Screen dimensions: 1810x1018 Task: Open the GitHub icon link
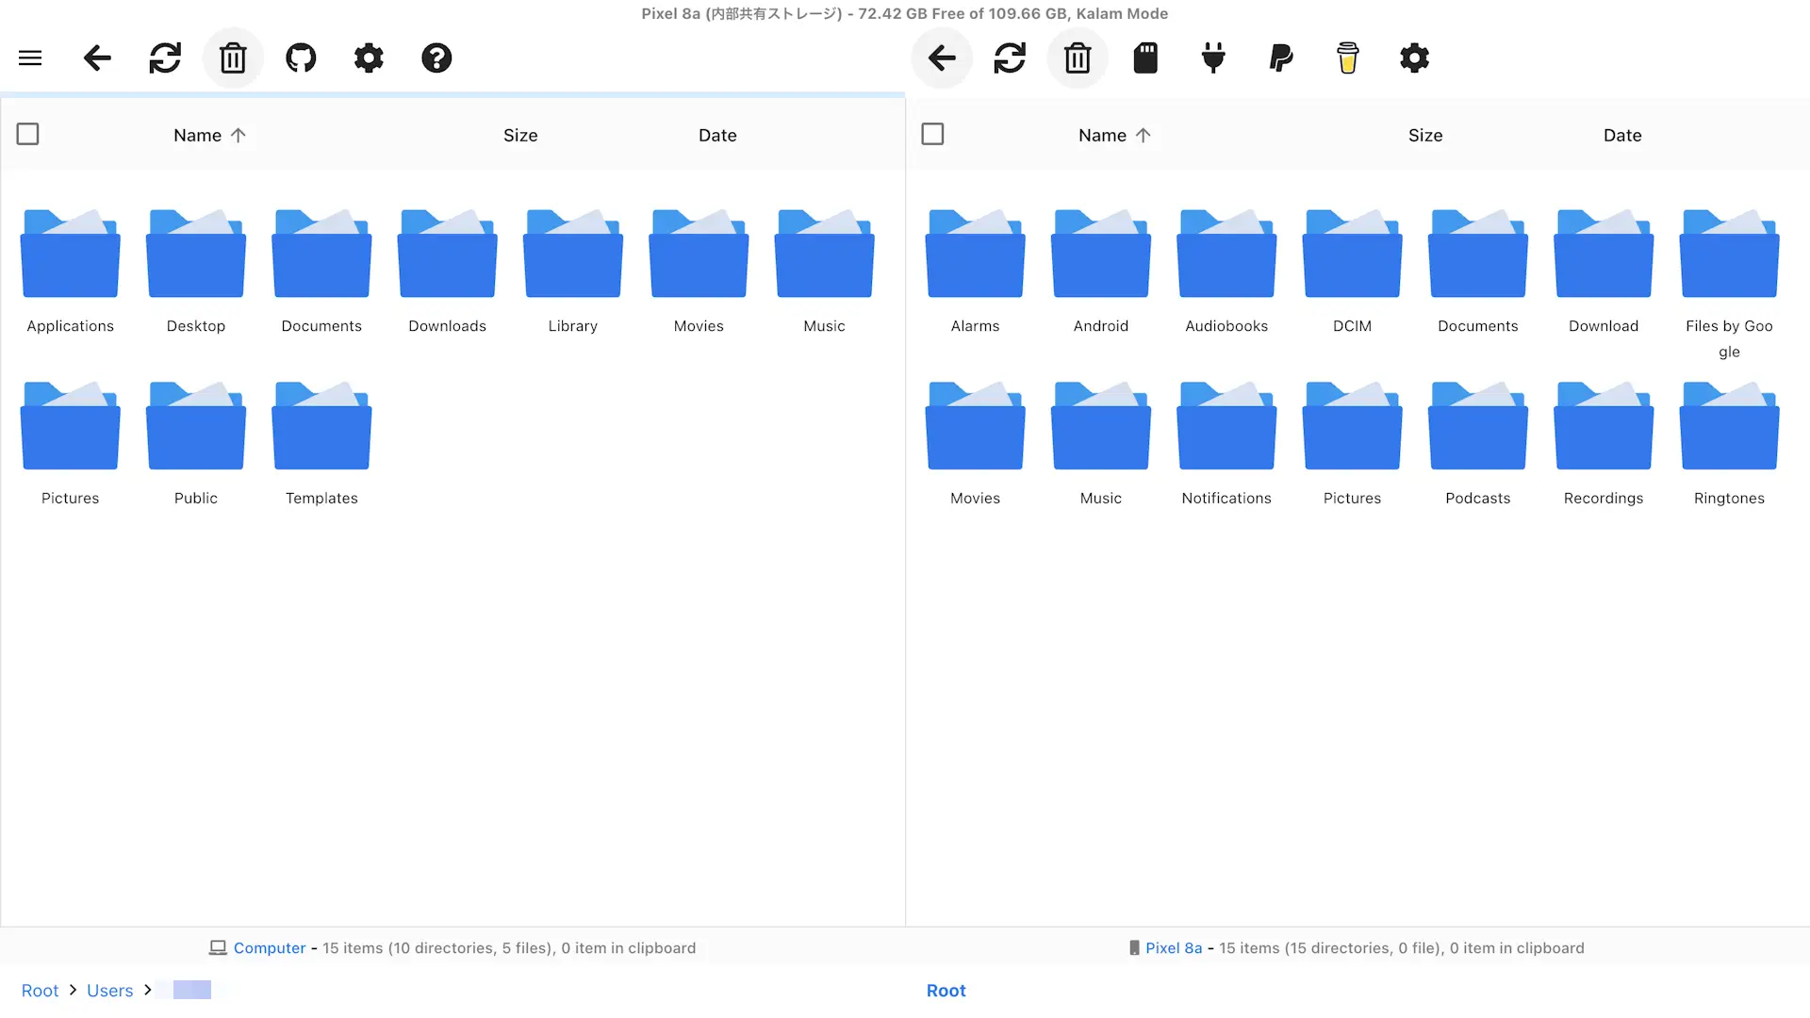click(301, 58)
